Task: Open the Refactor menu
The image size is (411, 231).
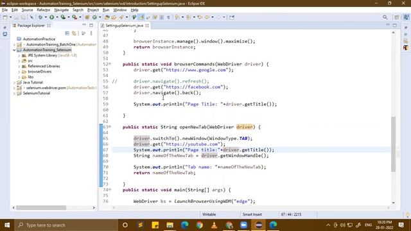Action: tap(44, 10)
